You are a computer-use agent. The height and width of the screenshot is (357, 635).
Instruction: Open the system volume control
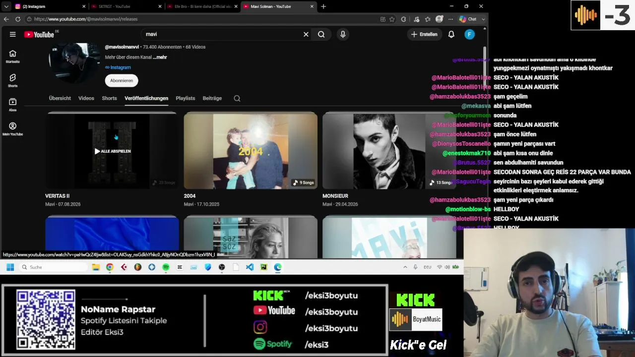tap(447, 267)
